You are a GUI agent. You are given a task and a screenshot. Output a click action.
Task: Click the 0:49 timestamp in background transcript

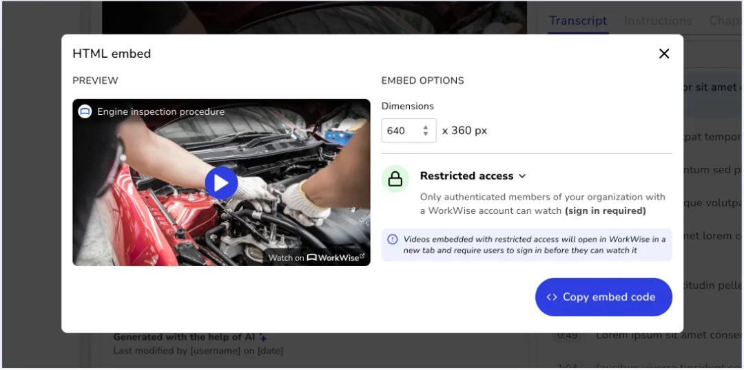tap(567, 336)
